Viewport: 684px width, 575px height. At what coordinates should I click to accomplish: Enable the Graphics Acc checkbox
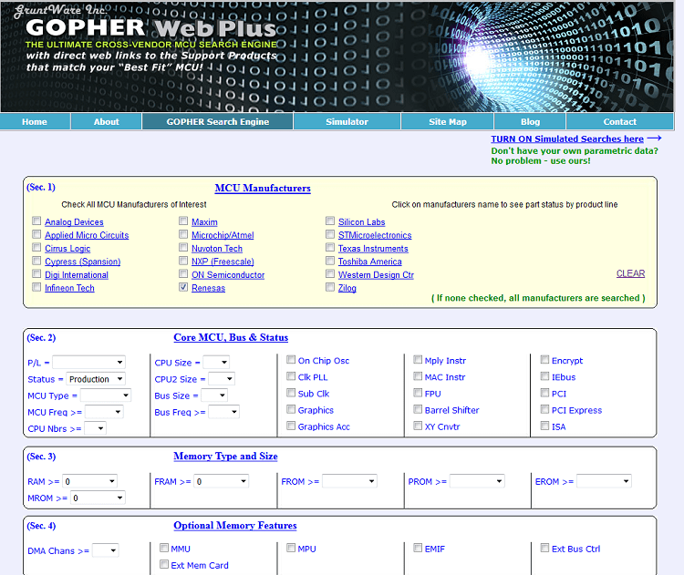291,426
